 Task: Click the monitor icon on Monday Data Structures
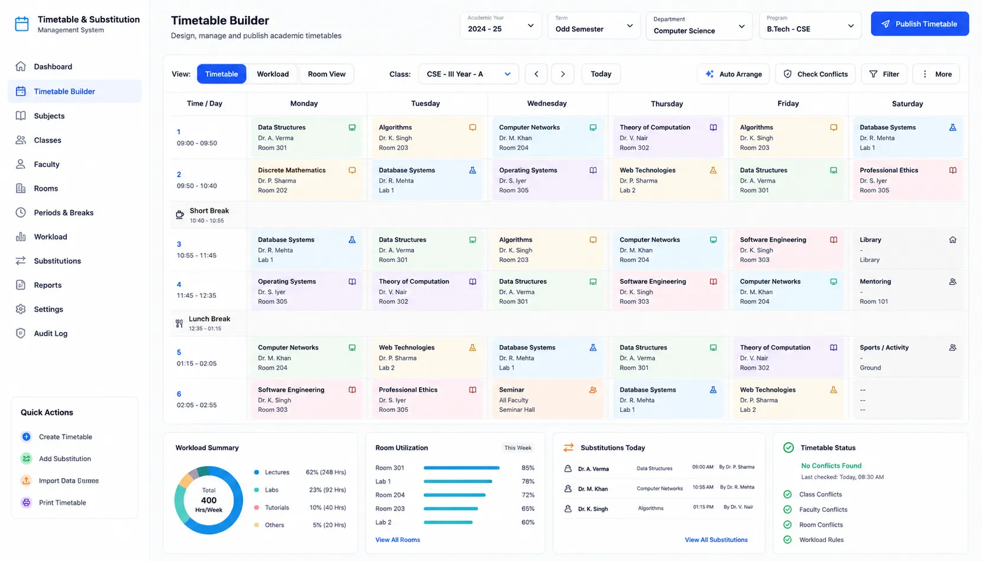(352, 127)
